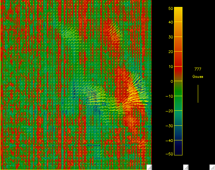
Task: Click the 20 tick label on the colorbar
Action: (170, 52)
